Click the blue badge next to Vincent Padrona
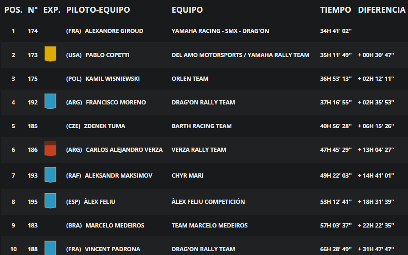 (x=50, y=248)
